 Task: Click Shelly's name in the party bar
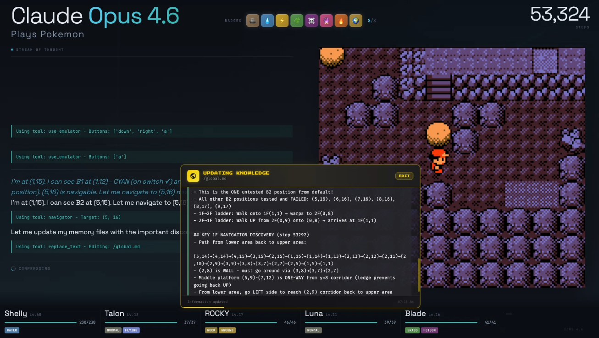[16, 314]
